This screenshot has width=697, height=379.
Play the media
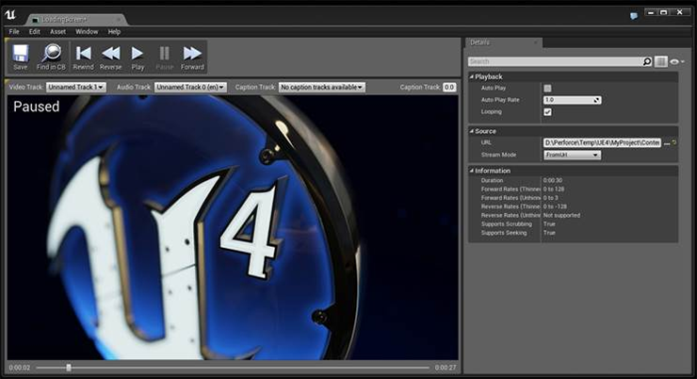(x=138, y=54)
